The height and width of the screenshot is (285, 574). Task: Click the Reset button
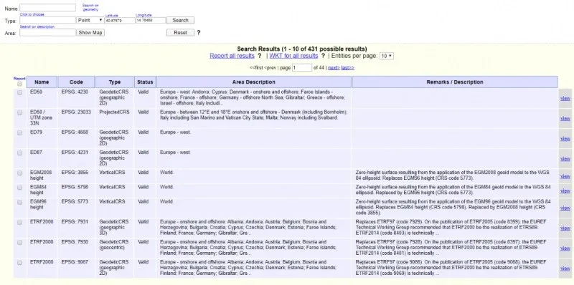(180, 32)
